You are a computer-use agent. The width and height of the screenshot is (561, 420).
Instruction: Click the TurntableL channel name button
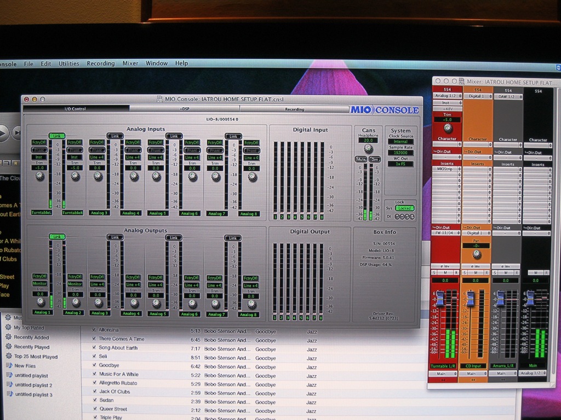(42, 213)
